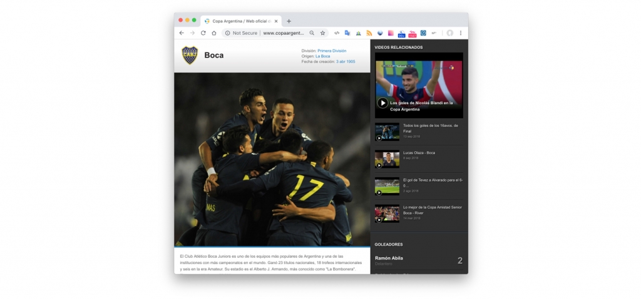641x299 pixels.
Task: Open the Chrome three-dot menu
Action: click(x=461, y=33)
